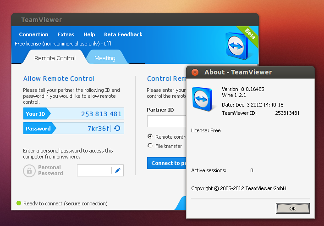Select the Remote control radio option
This screenshot has width=324, height=226.
coord(150,136)
